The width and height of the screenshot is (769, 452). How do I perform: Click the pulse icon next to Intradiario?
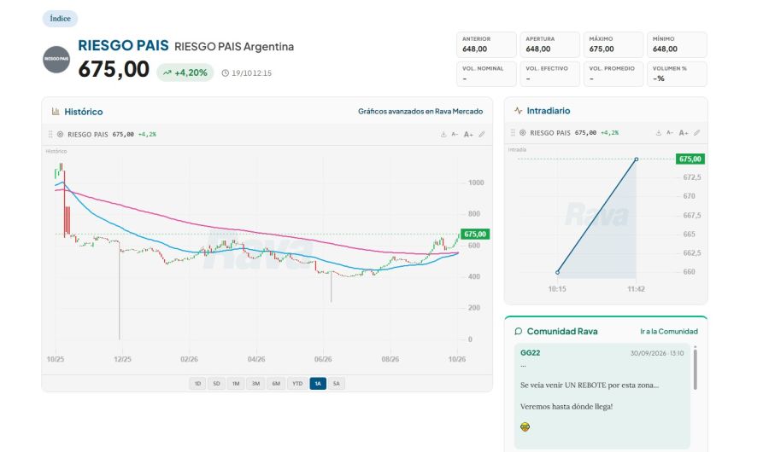coord(518,111)
